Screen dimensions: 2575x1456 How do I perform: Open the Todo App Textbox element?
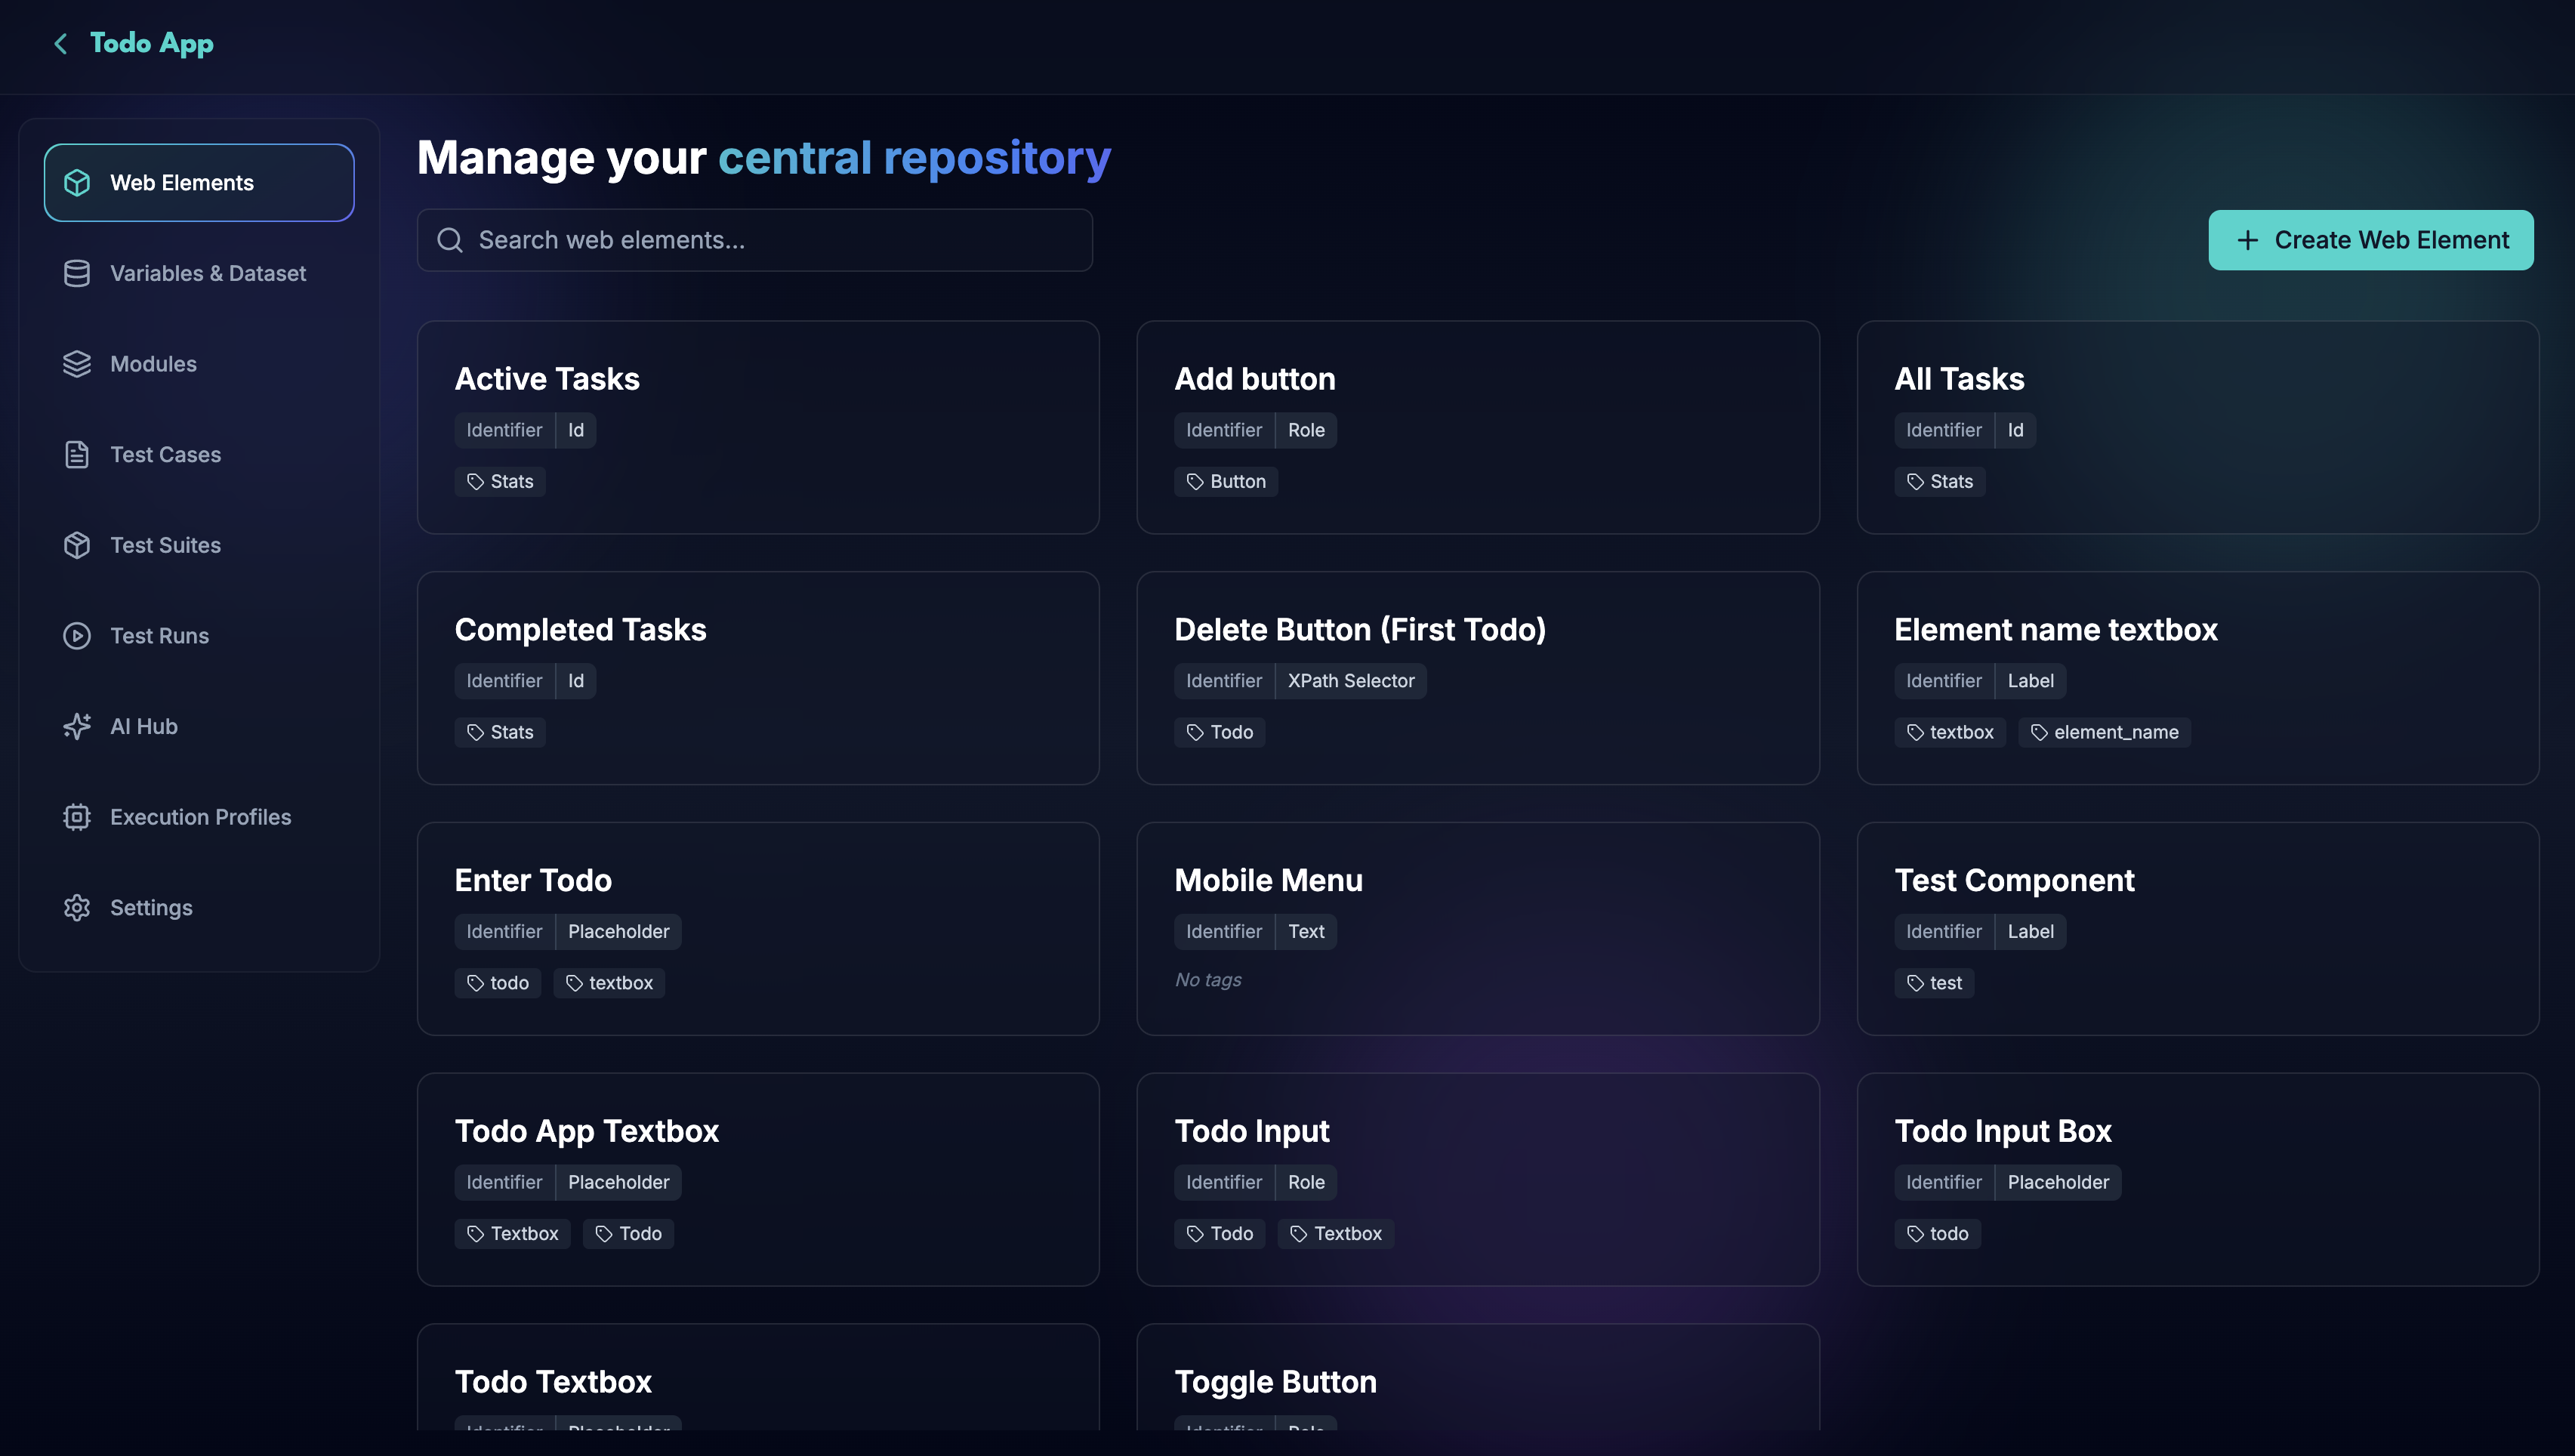click(x=757, y=1180)
